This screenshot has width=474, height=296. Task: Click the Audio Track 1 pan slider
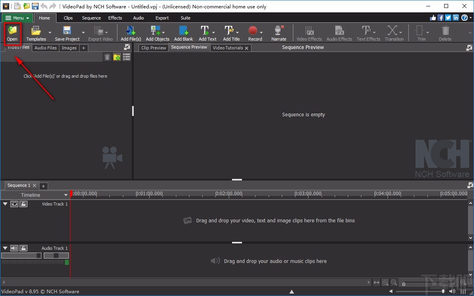pos(56,256)
